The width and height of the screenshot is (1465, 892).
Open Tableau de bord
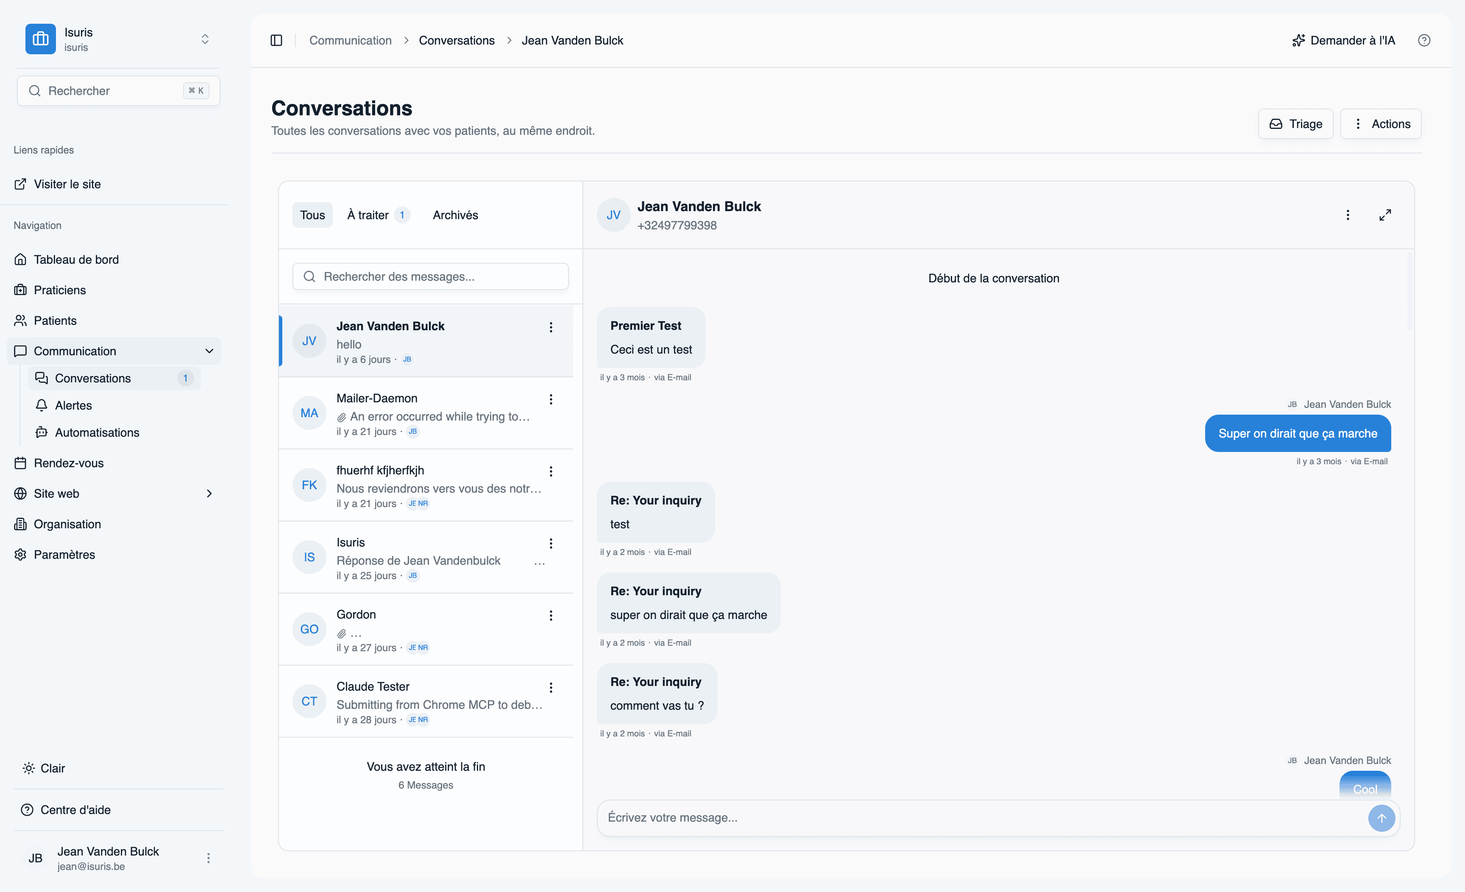point(114,259)
